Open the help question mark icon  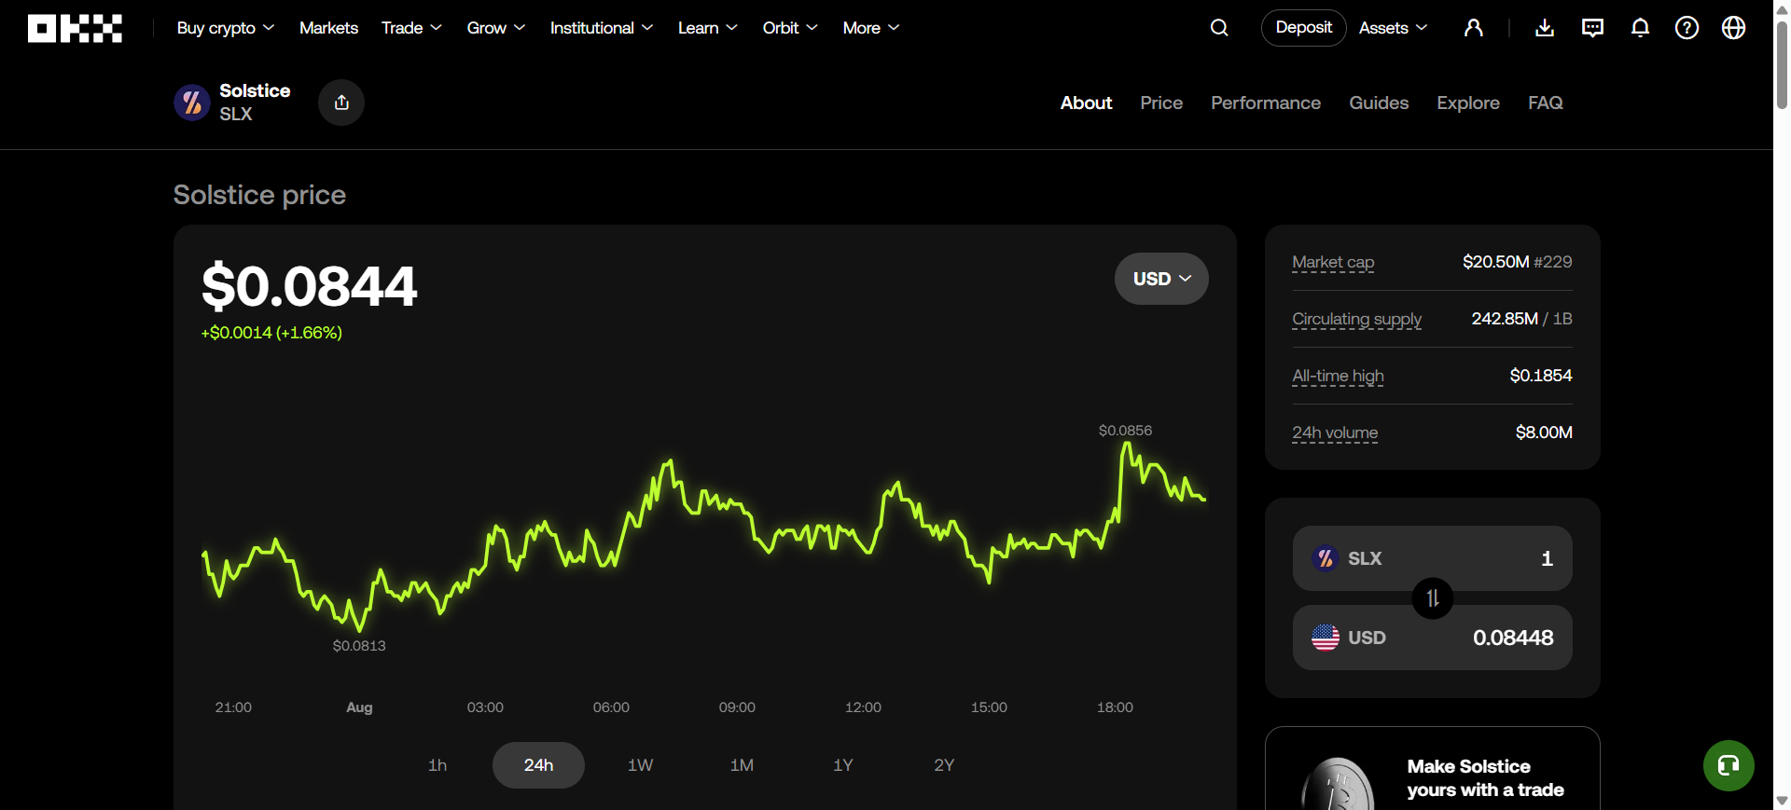1687,28
